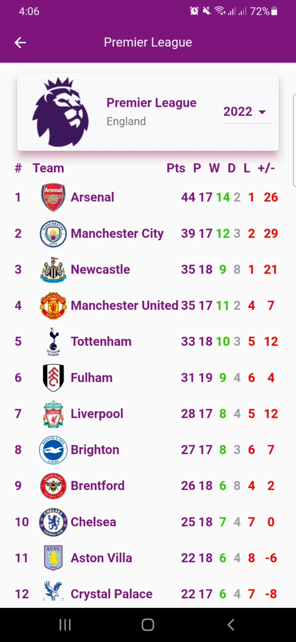Tap the Premier League lion logo
296x642 pixels.
click(x=60, y=112)
